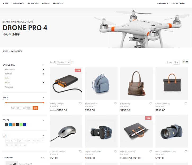This screenshot has width=192, height=165.
Task: Open the Products menu
Action: point(33,4)
